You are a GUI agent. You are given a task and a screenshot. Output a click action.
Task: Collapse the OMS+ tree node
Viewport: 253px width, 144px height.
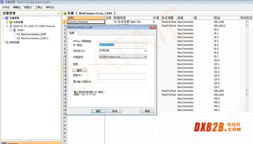11,30
